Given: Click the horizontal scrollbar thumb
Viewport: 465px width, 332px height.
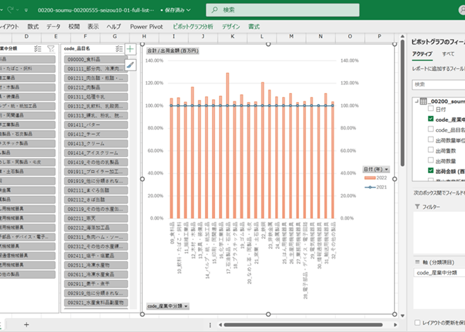Looking at the screenshot, I should (303, 325).
